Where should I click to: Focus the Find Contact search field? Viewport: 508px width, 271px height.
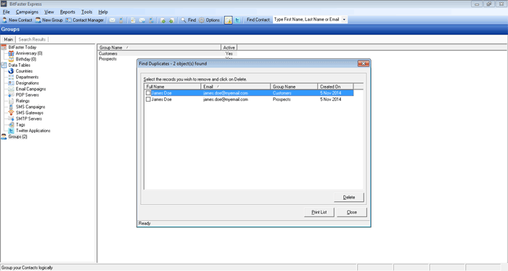(306, 20)
